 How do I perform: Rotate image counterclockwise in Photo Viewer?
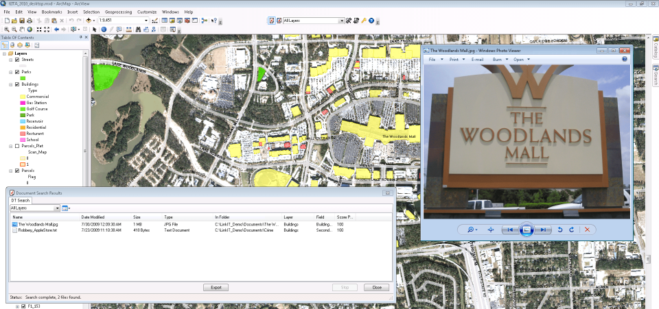560,230
